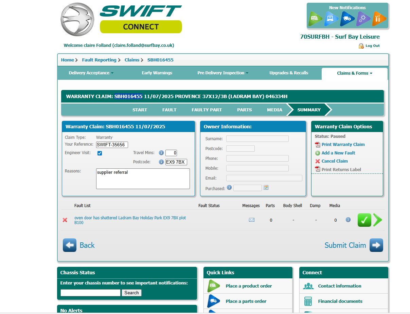
Task: Open the purple gears notifications icon
Action: tap(363, 19)
